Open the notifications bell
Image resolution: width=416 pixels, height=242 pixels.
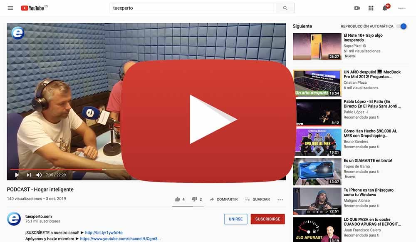tap(385, 8)
